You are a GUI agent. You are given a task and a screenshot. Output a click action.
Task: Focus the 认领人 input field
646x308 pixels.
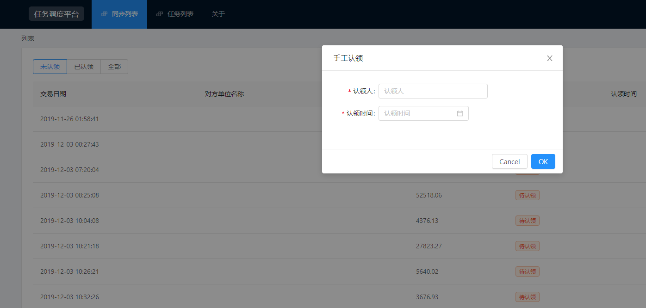coord(433,91)
